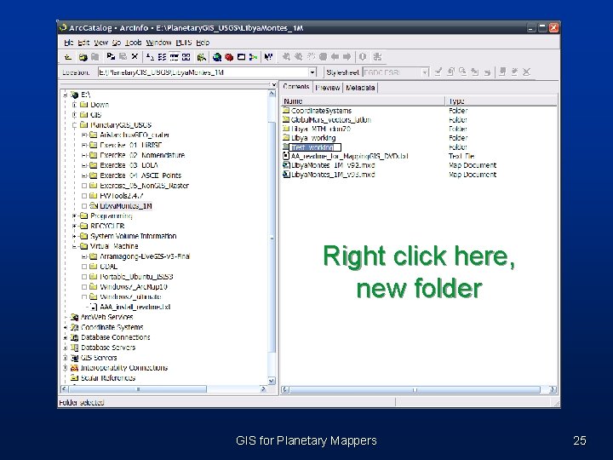Click the Disconnect From Folder icon
The width and height of the screenshot is (613, 460).
(x=95, y=57)
